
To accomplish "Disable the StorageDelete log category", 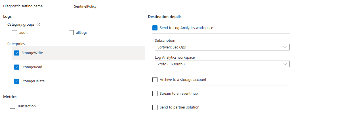I will [17, 81].
